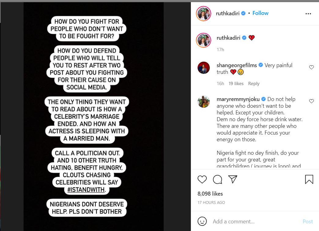Click ruthkadiri's header profile picture

[203, 13]
